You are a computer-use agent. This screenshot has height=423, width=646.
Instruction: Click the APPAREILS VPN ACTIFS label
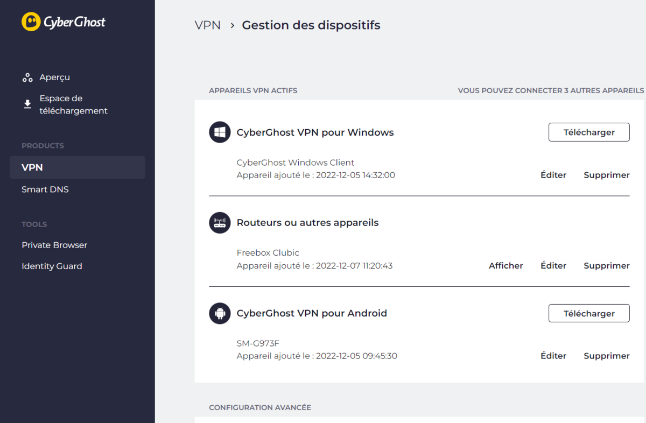(x=253, y=90)
